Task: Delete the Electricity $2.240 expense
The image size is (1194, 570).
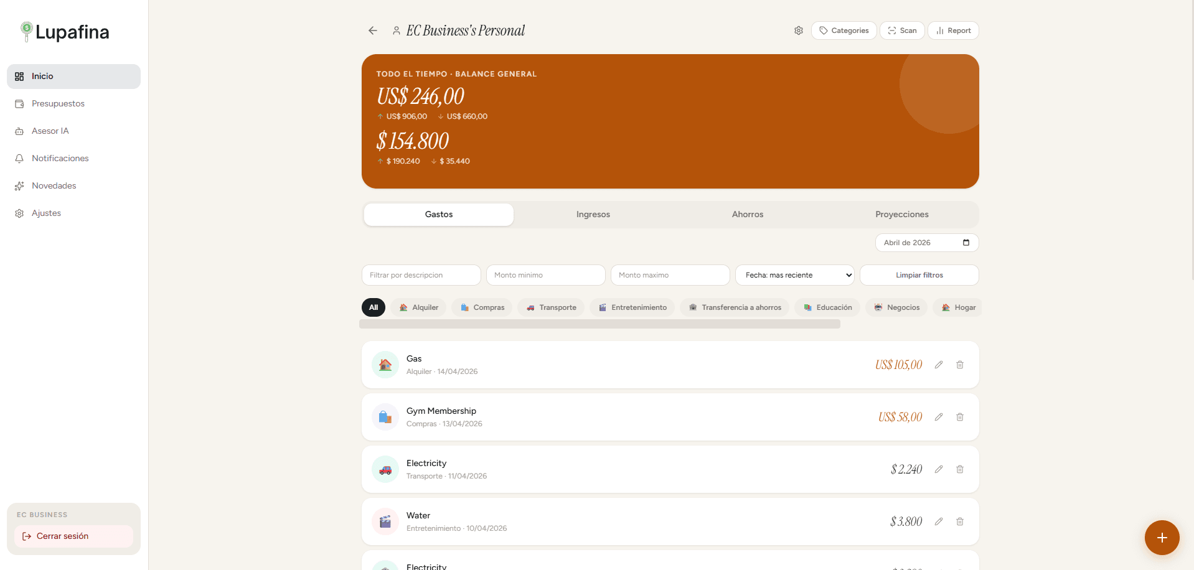Action: click(x=960, y=469)
